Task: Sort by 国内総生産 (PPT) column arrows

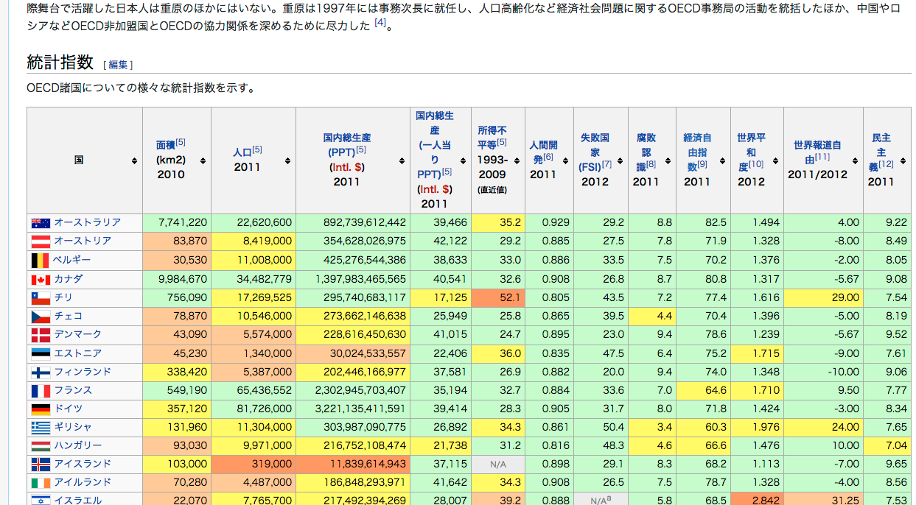Action: click(402, 160)
